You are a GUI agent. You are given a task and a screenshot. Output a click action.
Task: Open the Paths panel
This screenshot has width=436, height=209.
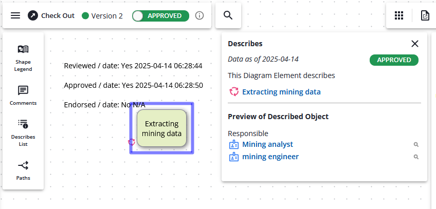tap(23, 169)
